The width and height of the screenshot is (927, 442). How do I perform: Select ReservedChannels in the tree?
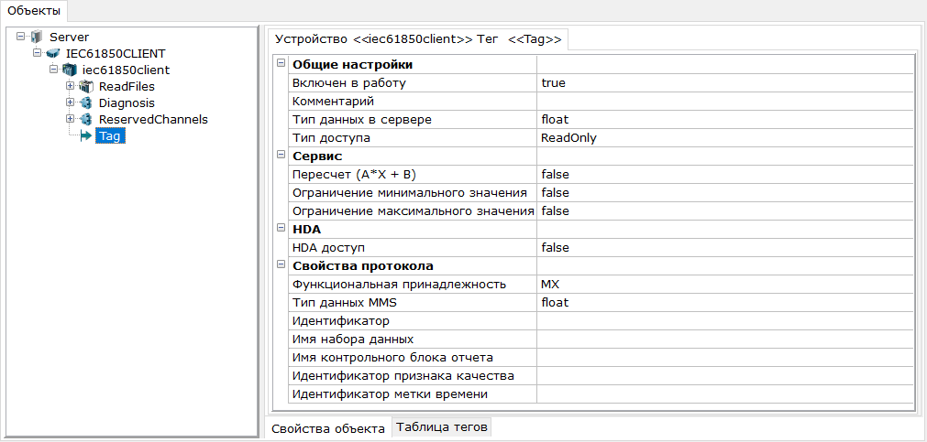click(154, 120)
